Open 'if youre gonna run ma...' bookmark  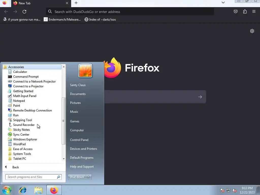pos(22,19)
